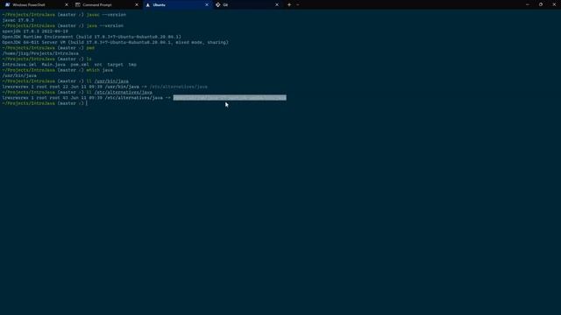Click the empty prompt at cursor
The height and width of the screenshot is (315, 561).
87,103
